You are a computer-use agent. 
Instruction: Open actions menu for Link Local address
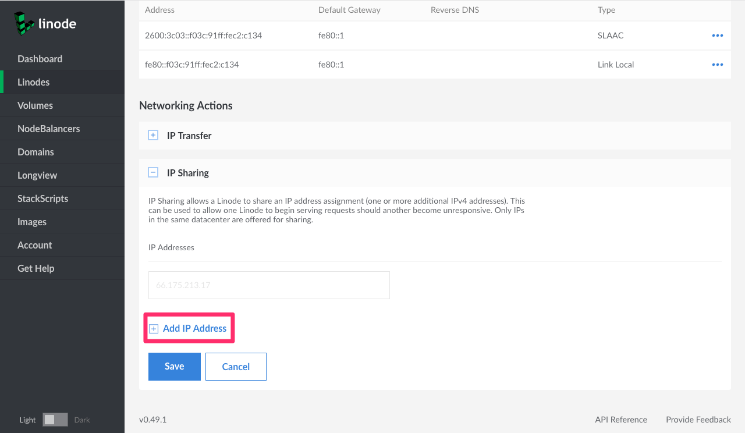click(717, 65)
